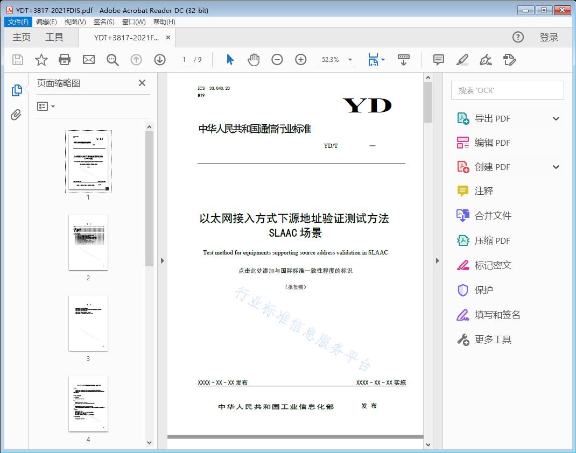
Task: Select the Hand tool in the toolbar
Action: pos(254,60)
